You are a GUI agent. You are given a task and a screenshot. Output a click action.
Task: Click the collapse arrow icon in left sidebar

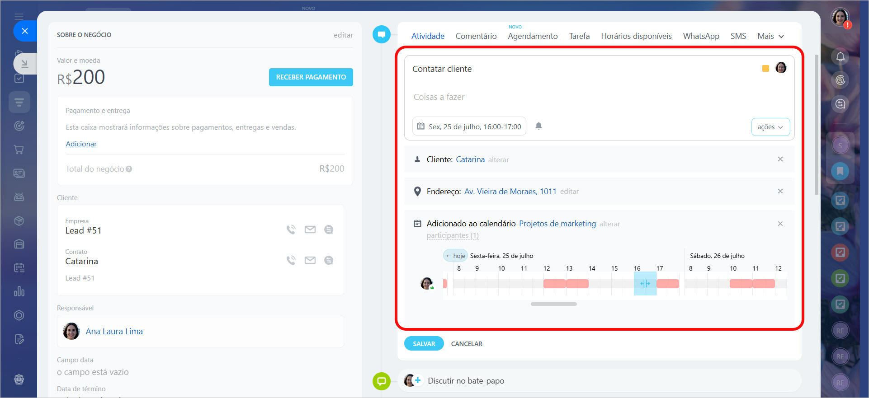(x=25, y=64)
